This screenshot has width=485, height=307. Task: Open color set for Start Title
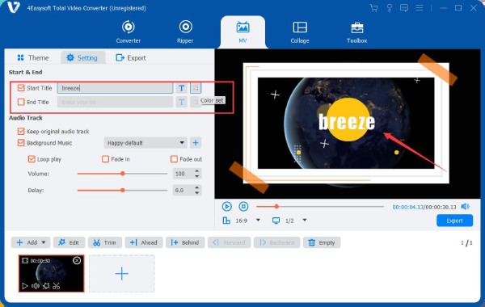coord(196,88)
